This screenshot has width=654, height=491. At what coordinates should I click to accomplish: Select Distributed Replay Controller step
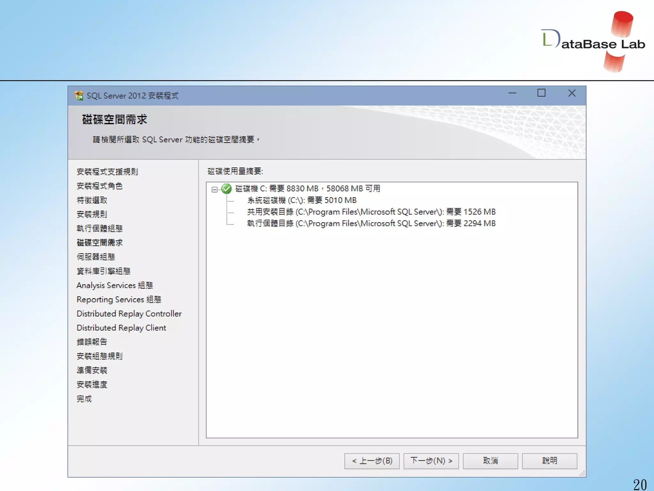pos(129,314)
